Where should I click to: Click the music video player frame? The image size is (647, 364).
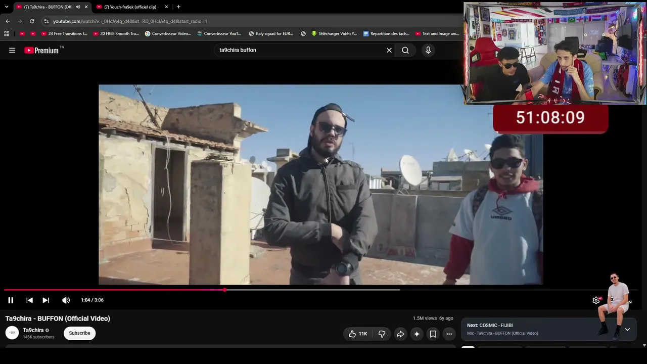click(320, 185)
